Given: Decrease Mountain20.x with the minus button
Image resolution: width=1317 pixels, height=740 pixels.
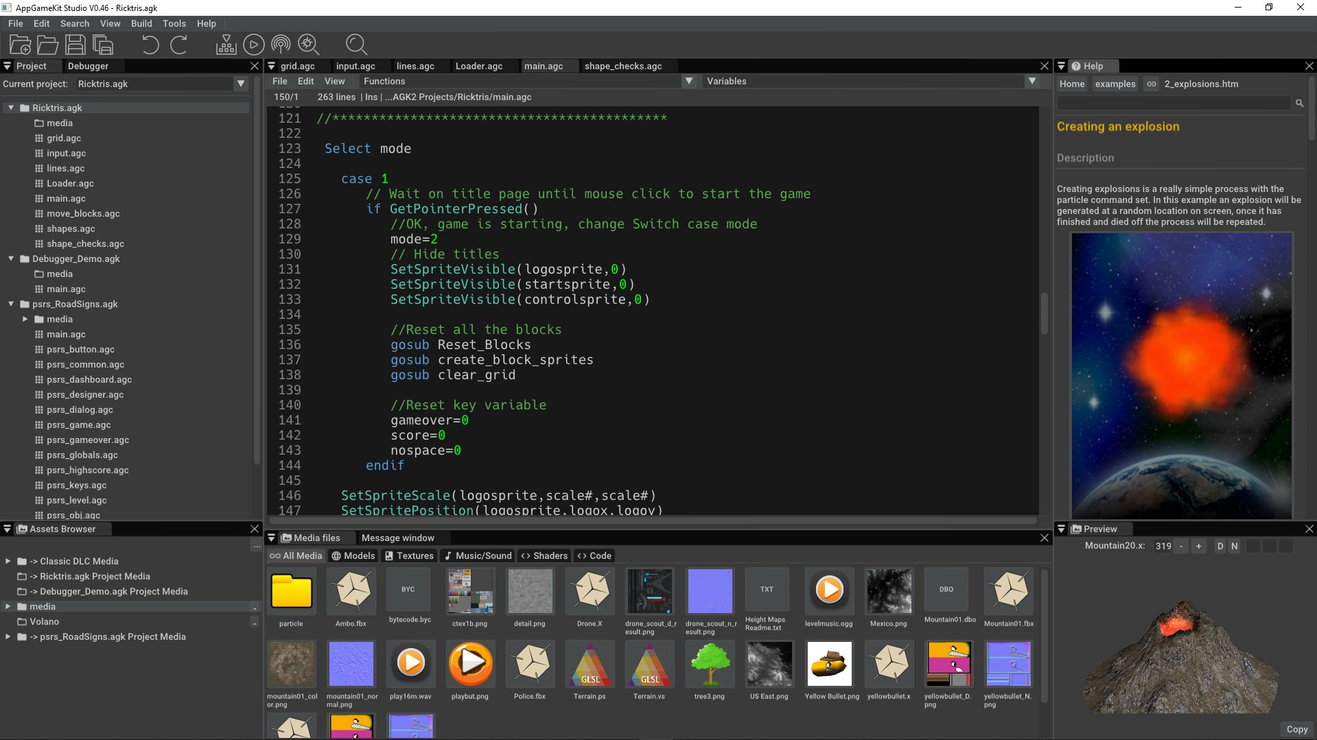Looking at the screenshot, I should (1181, 546).
